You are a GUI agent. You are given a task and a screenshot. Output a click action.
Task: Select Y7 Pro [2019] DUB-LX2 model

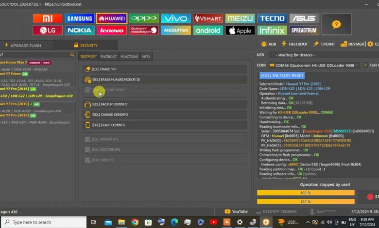[x=37, y=119]
